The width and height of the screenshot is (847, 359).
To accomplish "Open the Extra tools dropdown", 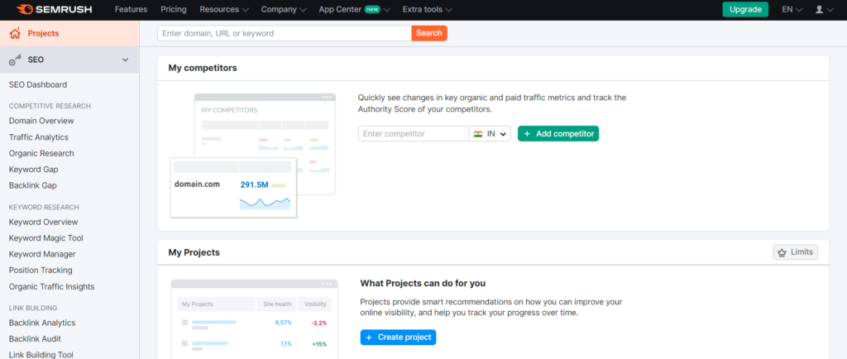I will [x=428, y=9].
